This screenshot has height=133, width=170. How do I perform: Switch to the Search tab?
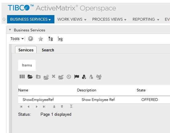pyautogui.click(x=48, y=50)
